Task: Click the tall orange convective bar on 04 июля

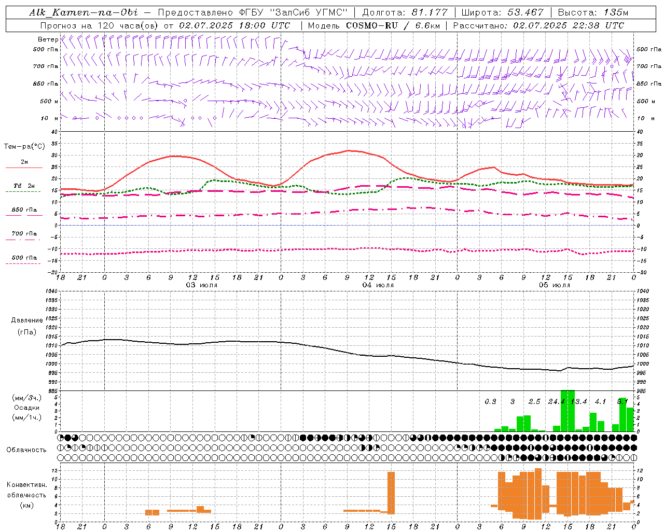Action: 391,493
